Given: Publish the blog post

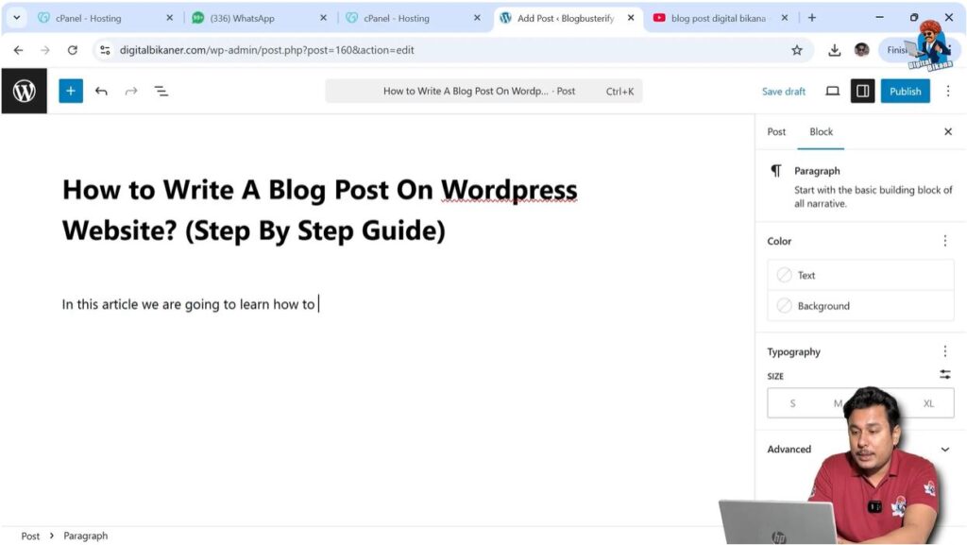Looking at the screenshot, I should (x=905, y=91).
